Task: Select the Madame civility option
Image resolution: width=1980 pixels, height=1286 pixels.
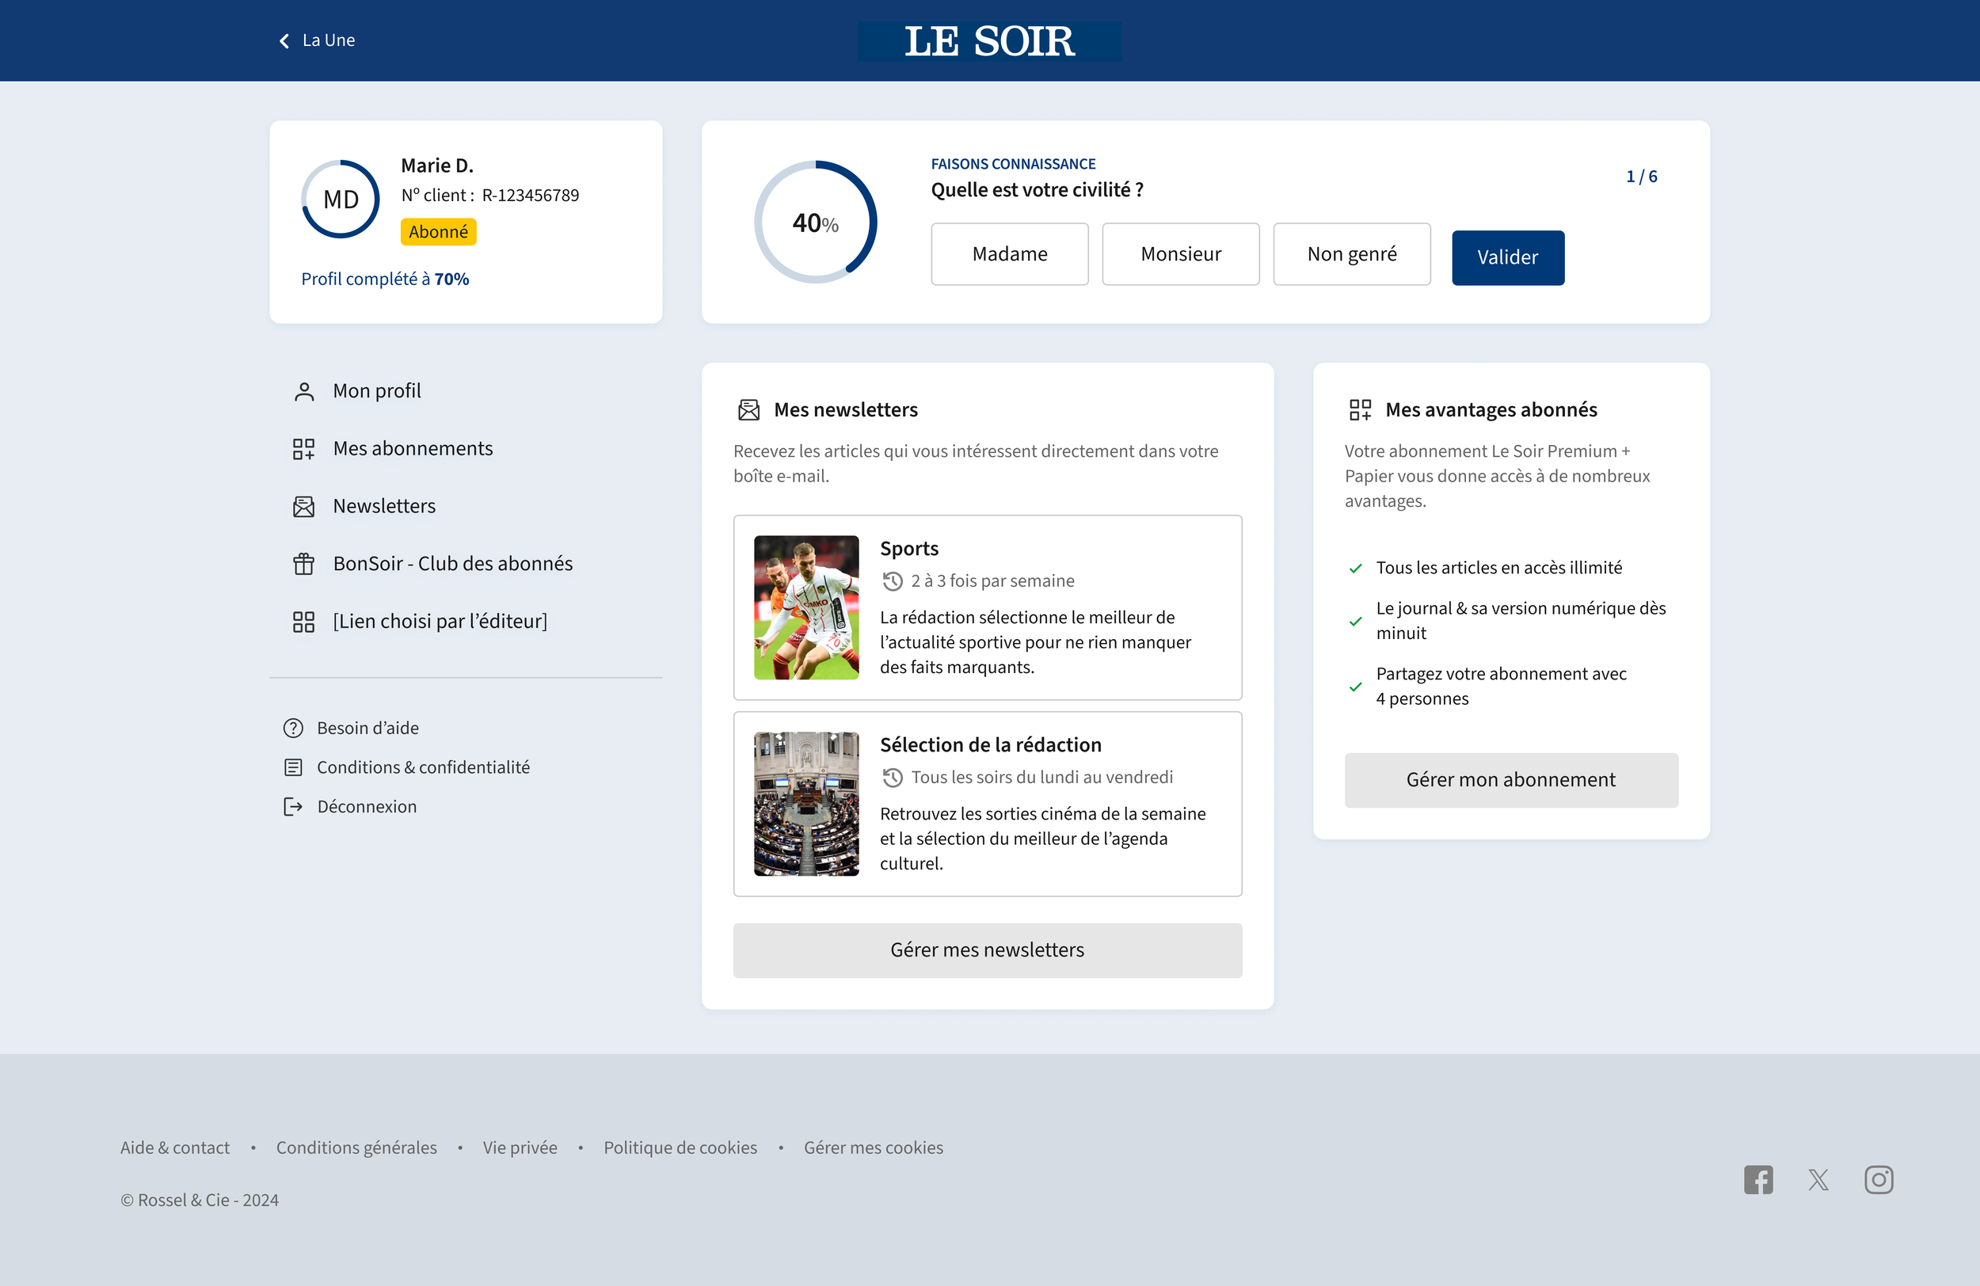Action: click(x=1009, y=253)
